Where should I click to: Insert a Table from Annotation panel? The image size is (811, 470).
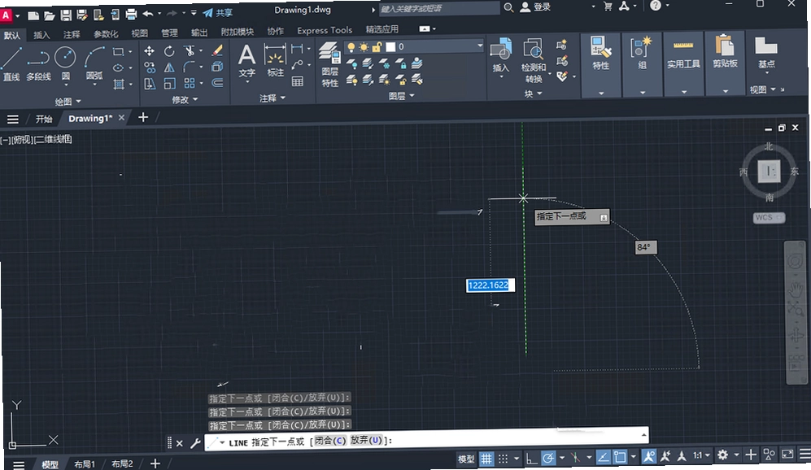coord(298,81)
